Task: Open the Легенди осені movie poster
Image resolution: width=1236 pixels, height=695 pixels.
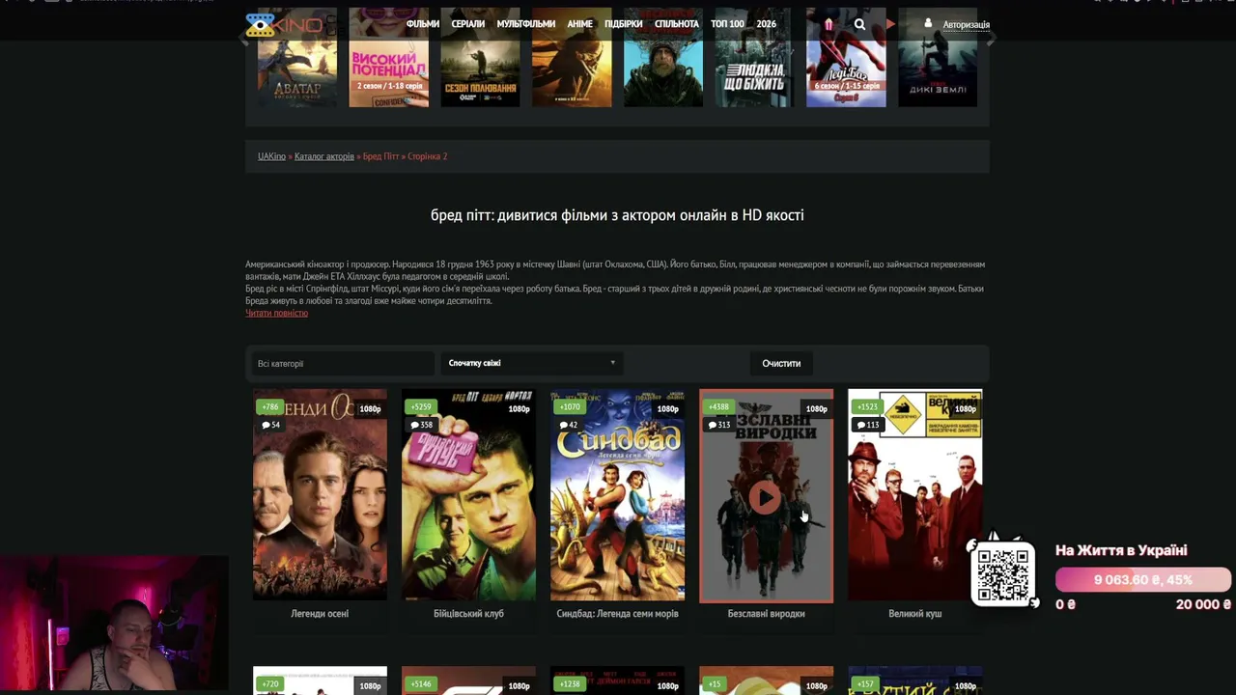Action: pyautogui.click(x=320, y=494)
